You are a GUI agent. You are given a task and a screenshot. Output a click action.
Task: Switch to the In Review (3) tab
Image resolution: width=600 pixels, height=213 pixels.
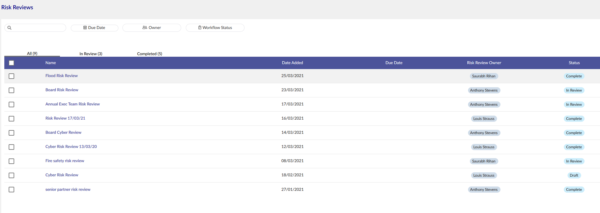91,54
